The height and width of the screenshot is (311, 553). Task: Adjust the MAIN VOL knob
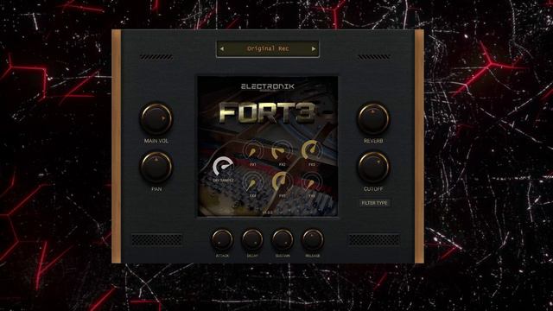(x=156, y=119)
